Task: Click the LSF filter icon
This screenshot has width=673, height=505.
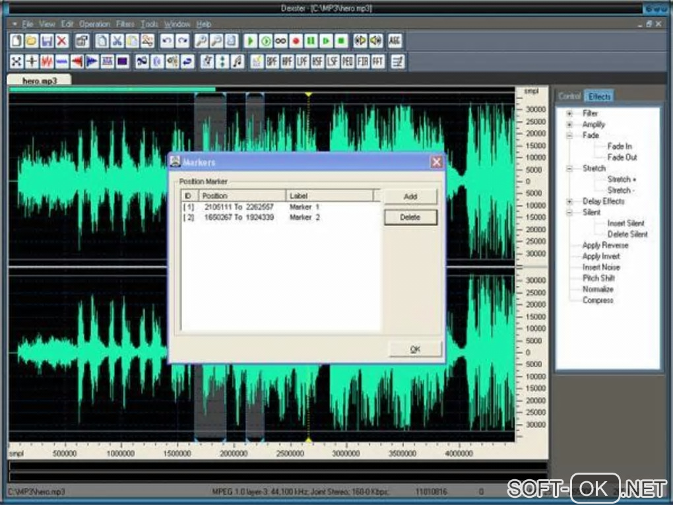Action: coord(333,62)
